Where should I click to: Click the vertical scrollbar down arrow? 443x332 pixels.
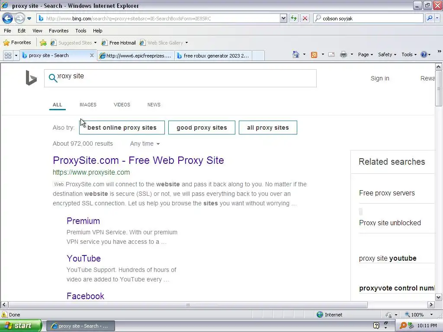438,297
